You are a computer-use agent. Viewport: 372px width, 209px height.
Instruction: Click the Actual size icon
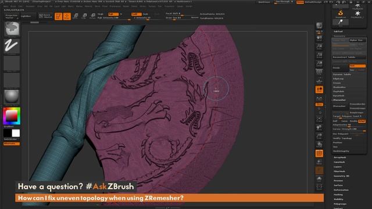pyautogui.click(x=319, y=56)
